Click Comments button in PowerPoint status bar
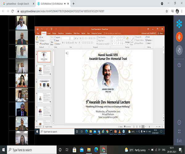 coord(127,127)
